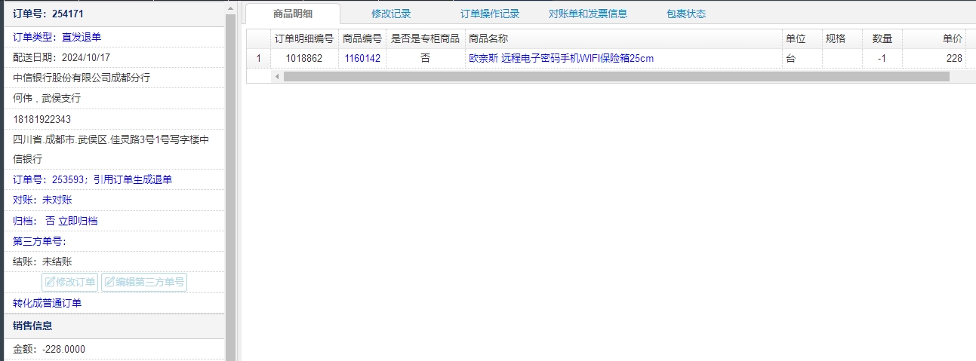The width and height of the screenshot is (976, 361).
Task: Click the 结账：未结账 entry
Action: tap(43, 262)
